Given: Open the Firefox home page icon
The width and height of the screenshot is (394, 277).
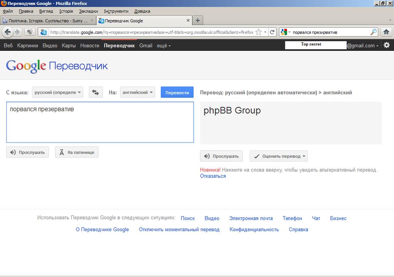Looking at the screenshot, I should coord(386,32).
